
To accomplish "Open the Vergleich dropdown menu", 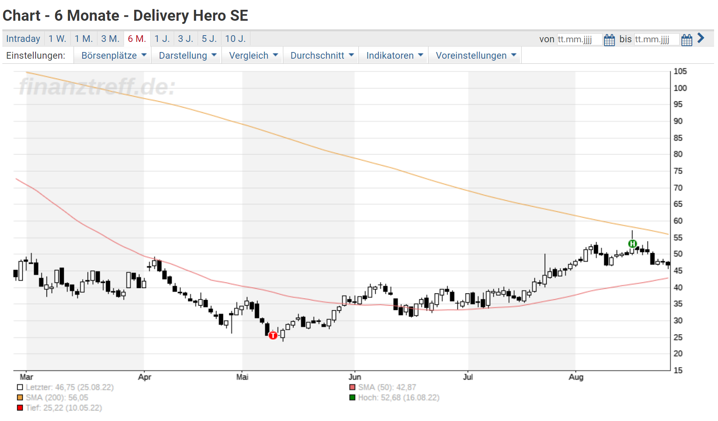I will click(253, 56).
